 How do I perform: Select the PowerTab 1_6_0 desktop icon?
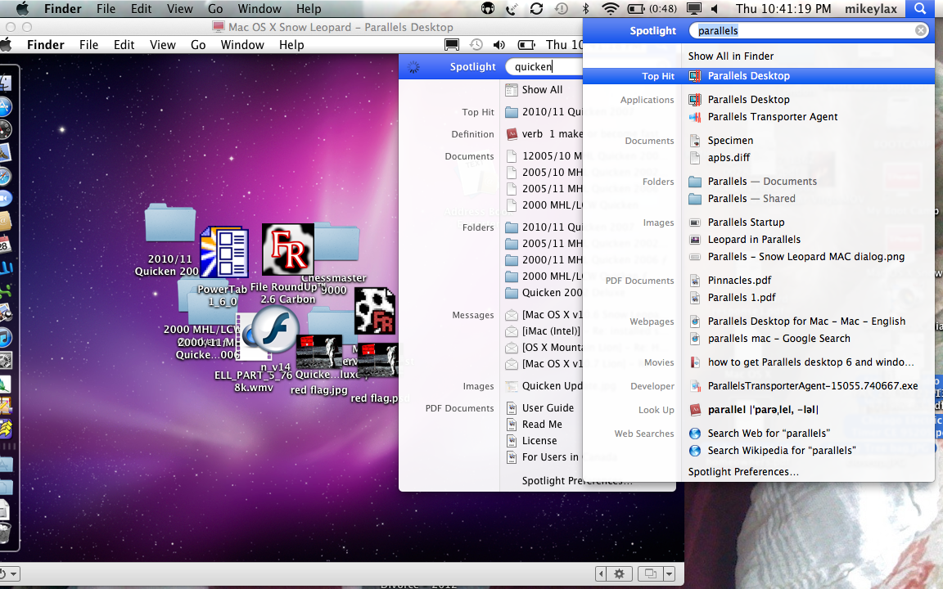pos(223,253)
